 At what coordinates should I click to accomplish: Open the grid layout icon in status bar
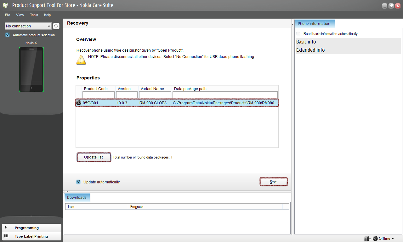coord(366,239)
